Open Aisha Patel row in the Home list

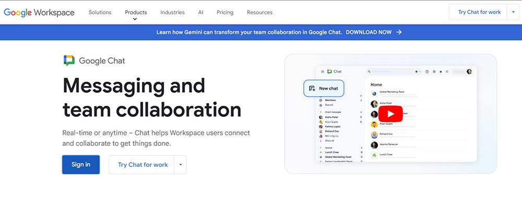pyautogui.click(x=420, y=104)
